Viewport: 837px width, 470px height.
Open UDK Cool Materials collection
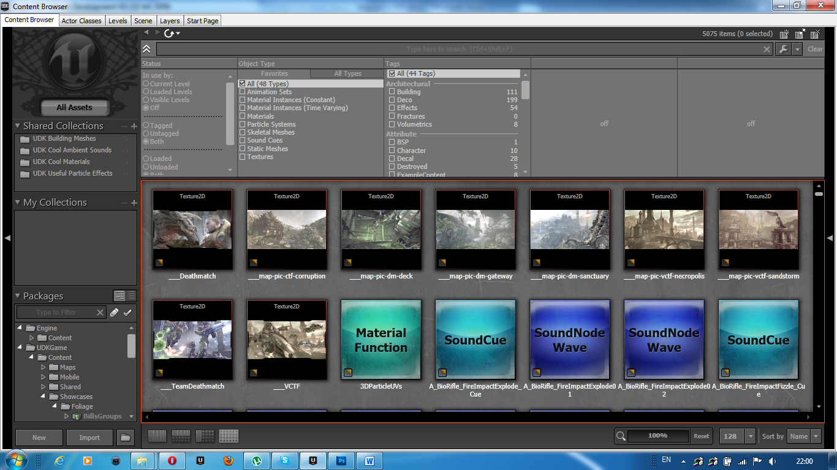pos(61,162)
